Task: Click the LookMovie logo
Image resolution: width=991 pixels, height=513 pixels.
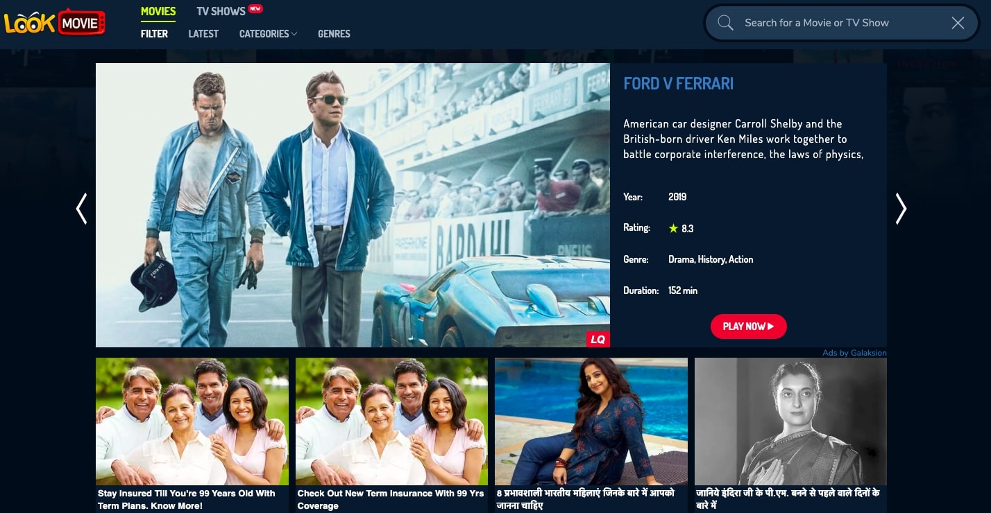Action: coord(55,22)
